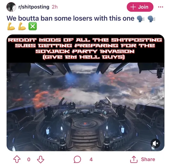
Task: Join the r/shitposting community
Action: [x=140, y=7]
